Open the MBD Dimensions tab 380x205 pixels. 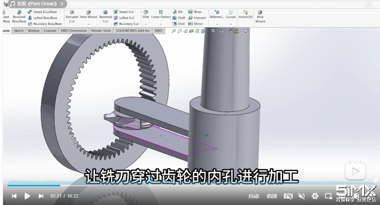coord(74,31)
